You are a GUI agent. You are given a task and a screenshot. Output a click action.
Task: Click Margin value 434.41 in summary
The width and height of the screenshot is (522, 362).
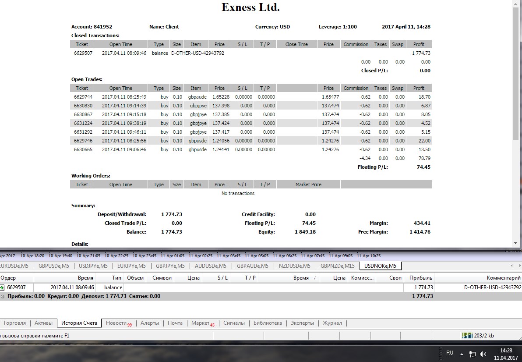[x=422, y=223]
